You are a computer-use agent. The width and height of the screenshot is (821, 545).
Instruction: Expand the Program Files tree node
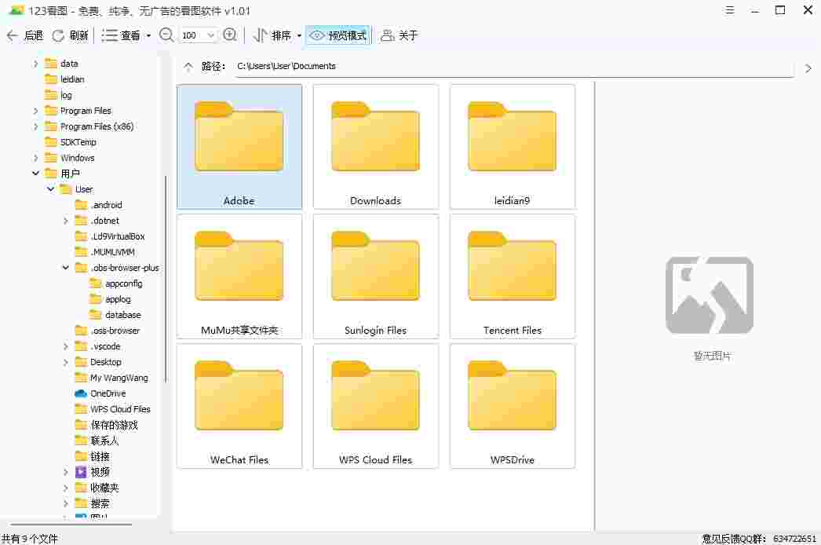click(x=36, y=111)
